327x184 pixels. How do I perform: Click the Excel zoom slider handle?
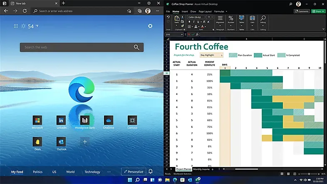(x=309, y=174)
